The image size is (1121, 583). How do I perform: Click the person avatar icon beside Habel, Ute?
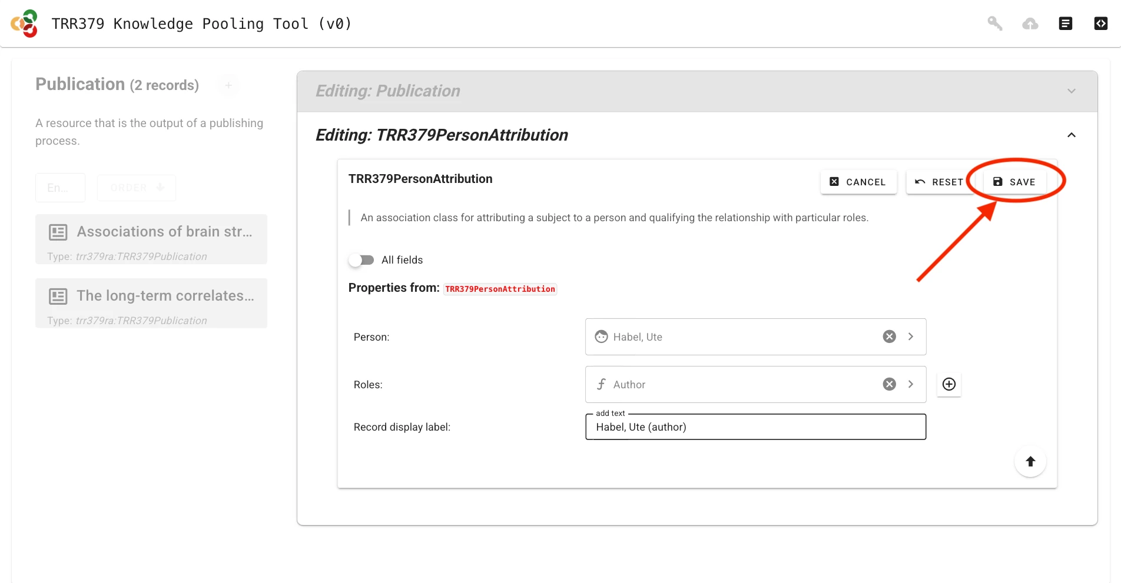coord(601,337)
